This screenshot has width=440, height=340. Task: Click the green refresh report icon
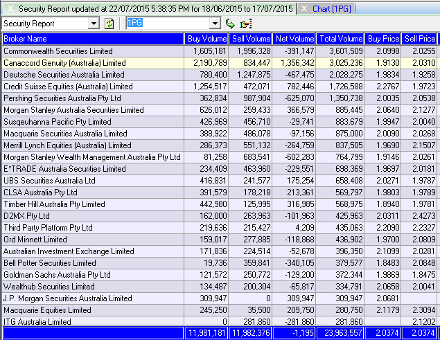coord(109,24)
